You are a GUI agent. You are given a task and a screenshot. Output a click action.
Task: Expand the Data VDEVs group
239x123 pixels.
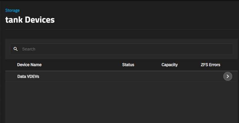227,76
